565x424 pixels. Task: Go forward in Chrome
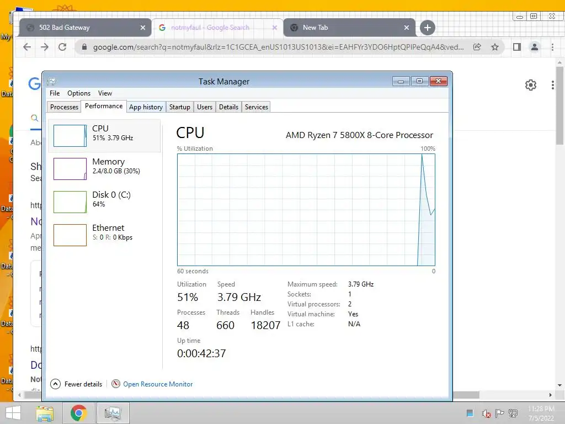45,47
